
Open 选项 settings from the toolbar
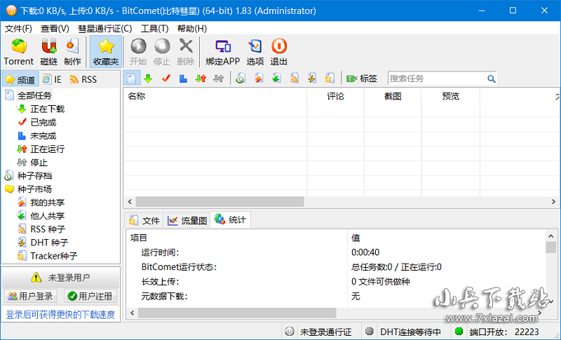[x=255, y=52]
